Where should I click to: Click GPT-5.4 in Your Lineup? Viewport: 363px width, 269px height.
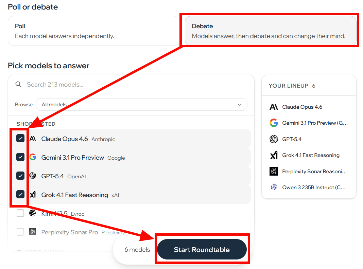(x=292, y=139)
